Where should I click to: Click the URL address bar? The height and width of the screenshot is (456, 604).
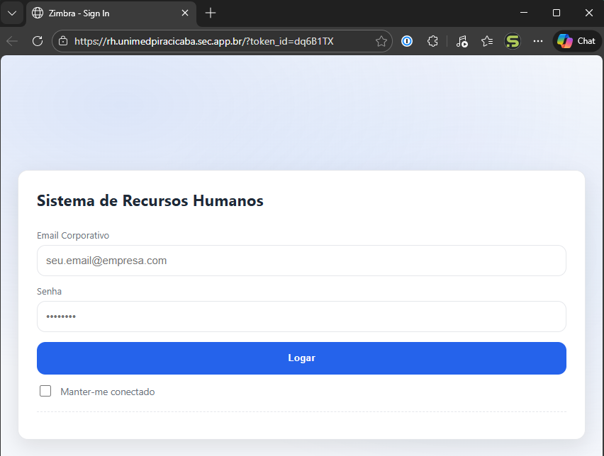(x=213, y=41)
